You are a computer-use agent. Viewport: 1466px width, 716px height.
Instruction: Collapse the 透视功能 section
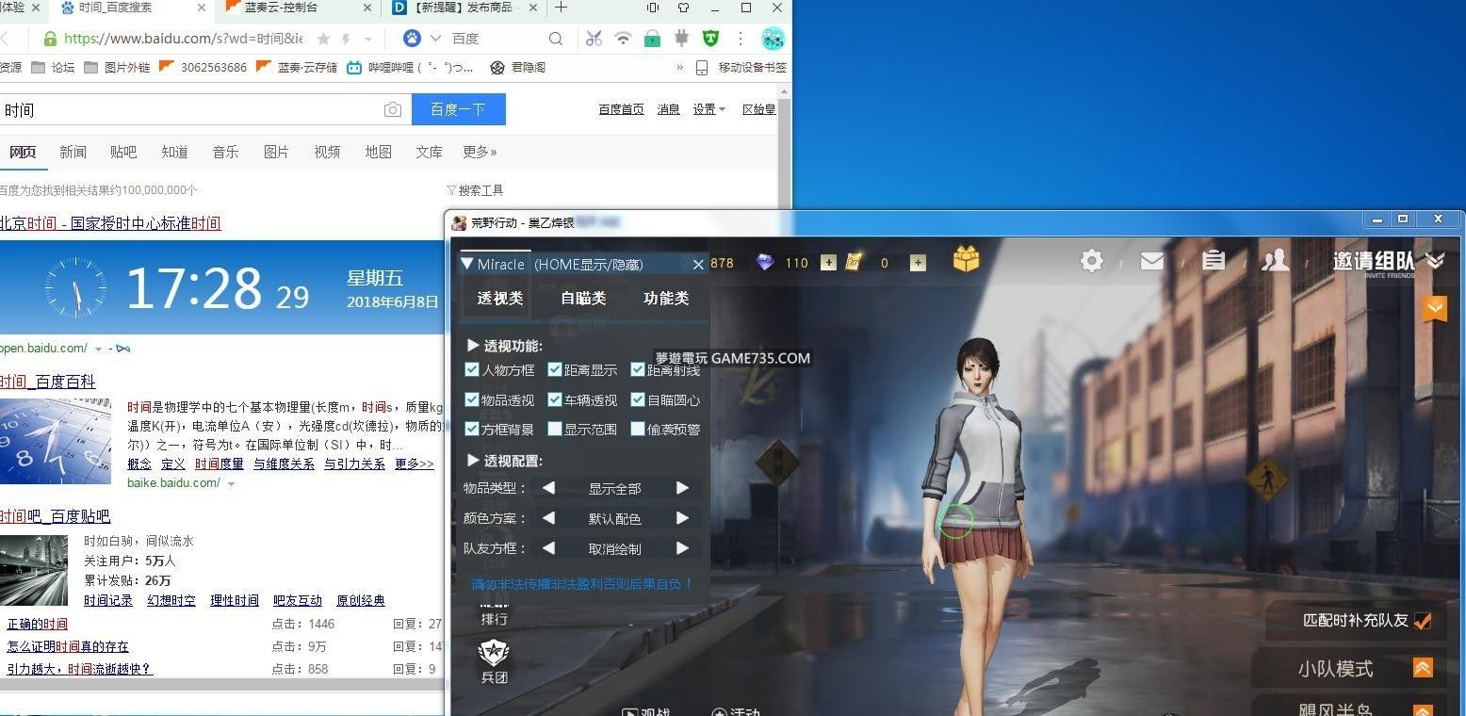[474, 346]
